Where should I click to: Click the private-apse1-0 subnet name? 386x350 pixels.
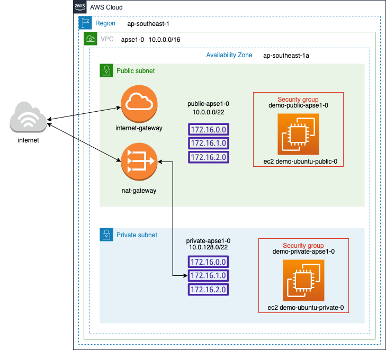tap(208, 241)
